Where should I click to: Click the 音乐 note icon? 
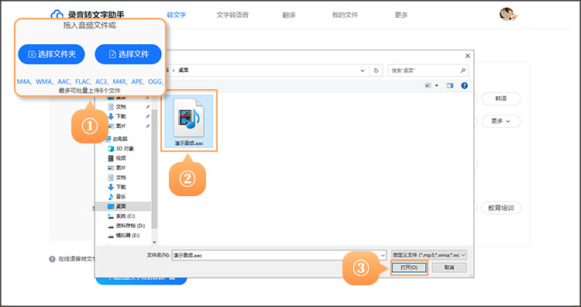click(x=111, y=196)
